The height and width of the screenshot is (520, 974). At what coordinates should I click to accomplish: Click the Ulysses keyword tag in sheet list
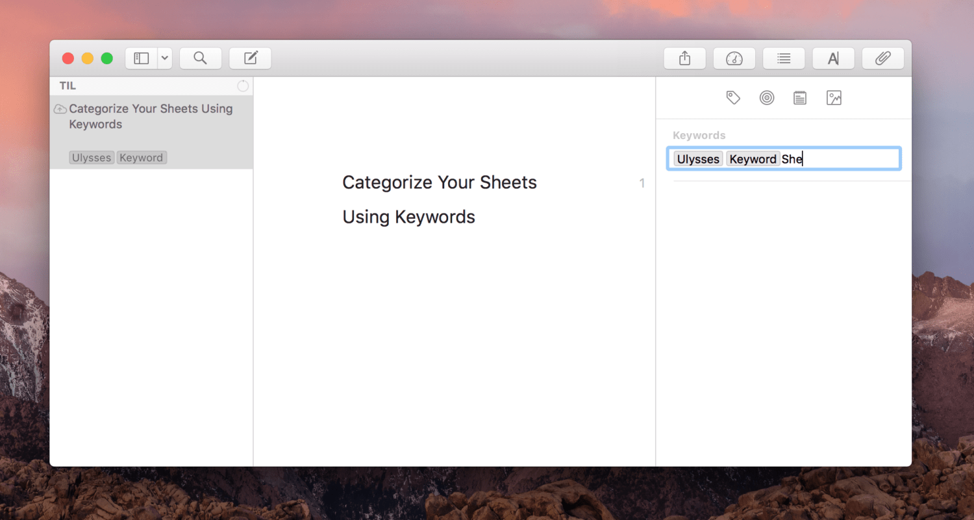click(x=92, y=158)
